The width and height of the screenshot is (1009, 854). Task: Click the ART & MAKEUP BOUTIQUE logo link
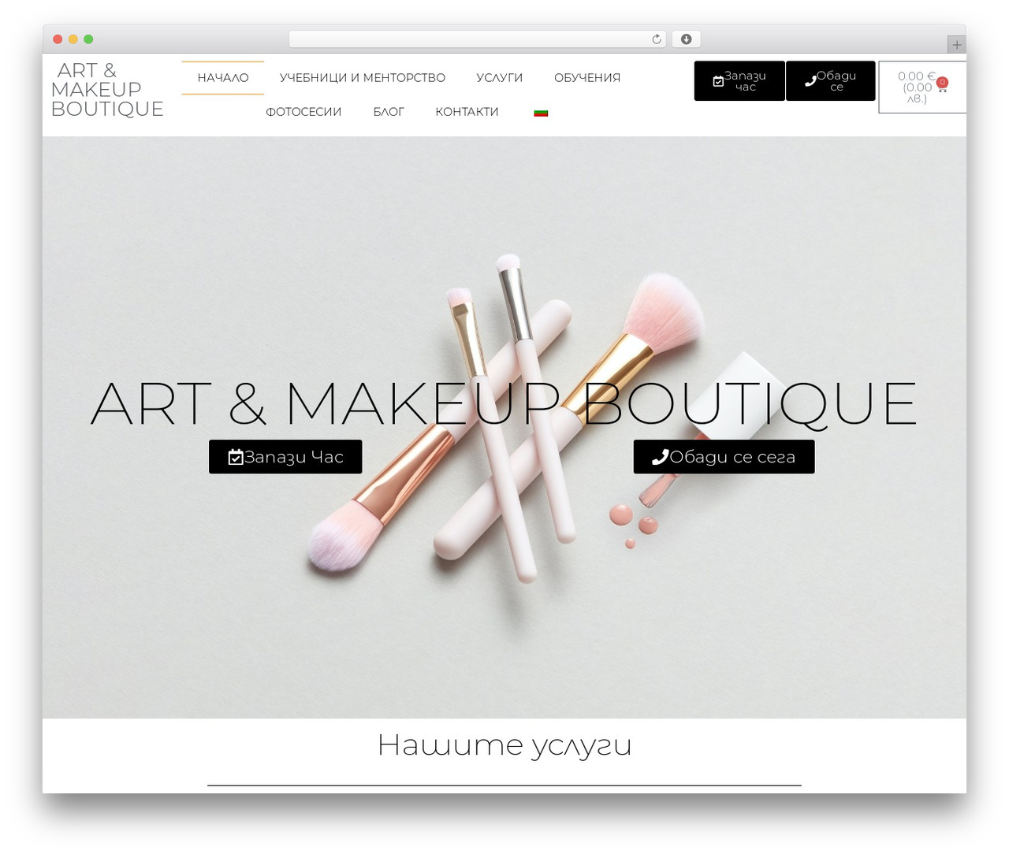[x=107, y=90]
